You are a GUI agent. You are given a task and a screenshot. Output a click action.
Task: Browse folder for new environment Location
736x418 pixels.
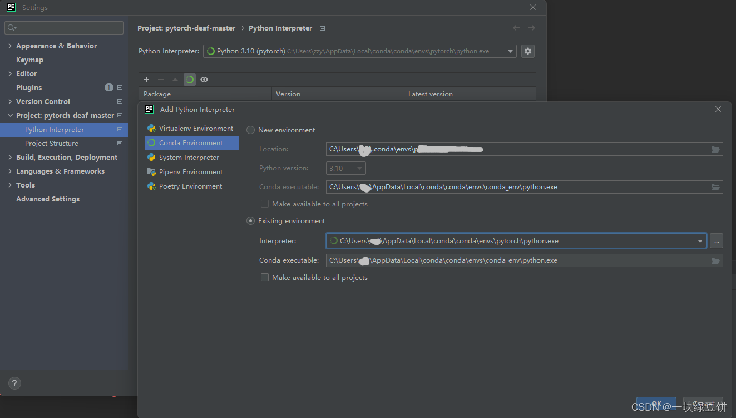(715, 149)
